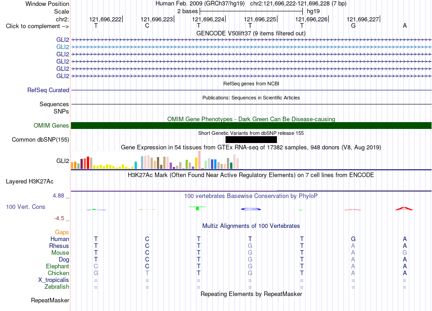Click the Window Position label
Screen dimensions: 432x311
pyautogui.click(x=47, y=4)
